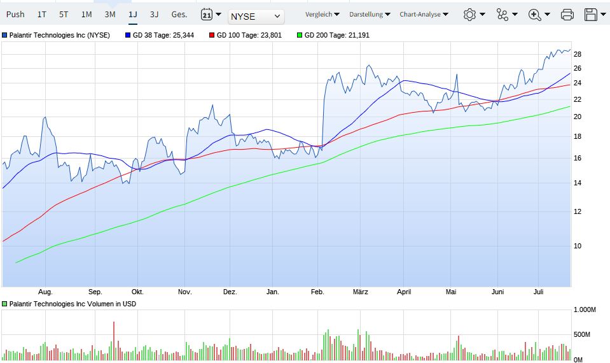
Task: Select the 1J one-year range
Action: pos(133,15)
